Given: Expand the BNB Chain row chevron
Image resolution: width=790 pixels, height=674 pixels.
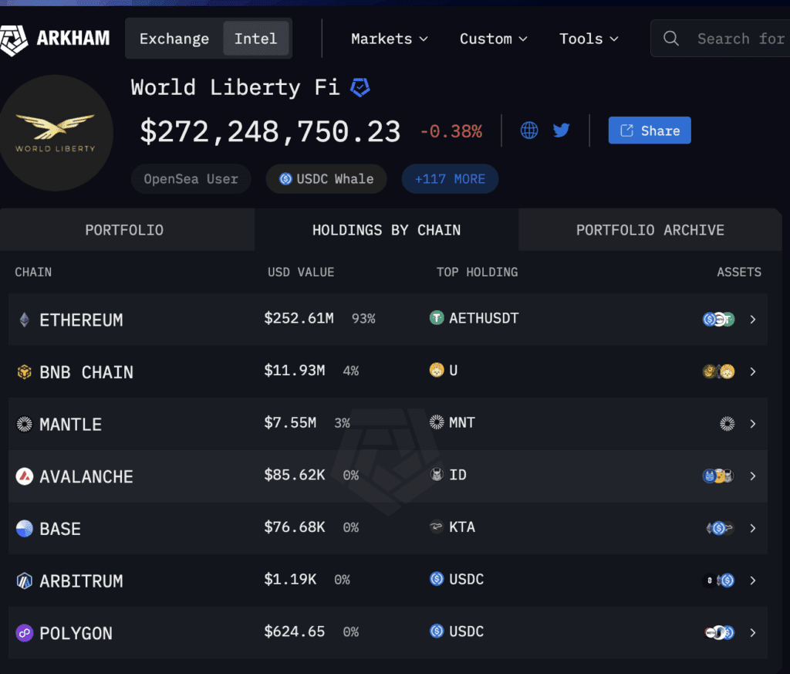Looking at the screenshot, I should click(x=753, y=372).
